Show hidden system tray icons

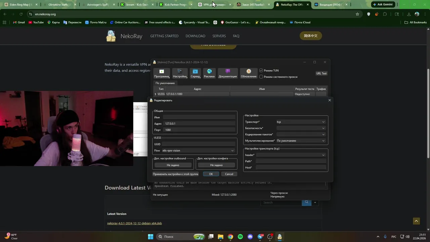point(378,237)
